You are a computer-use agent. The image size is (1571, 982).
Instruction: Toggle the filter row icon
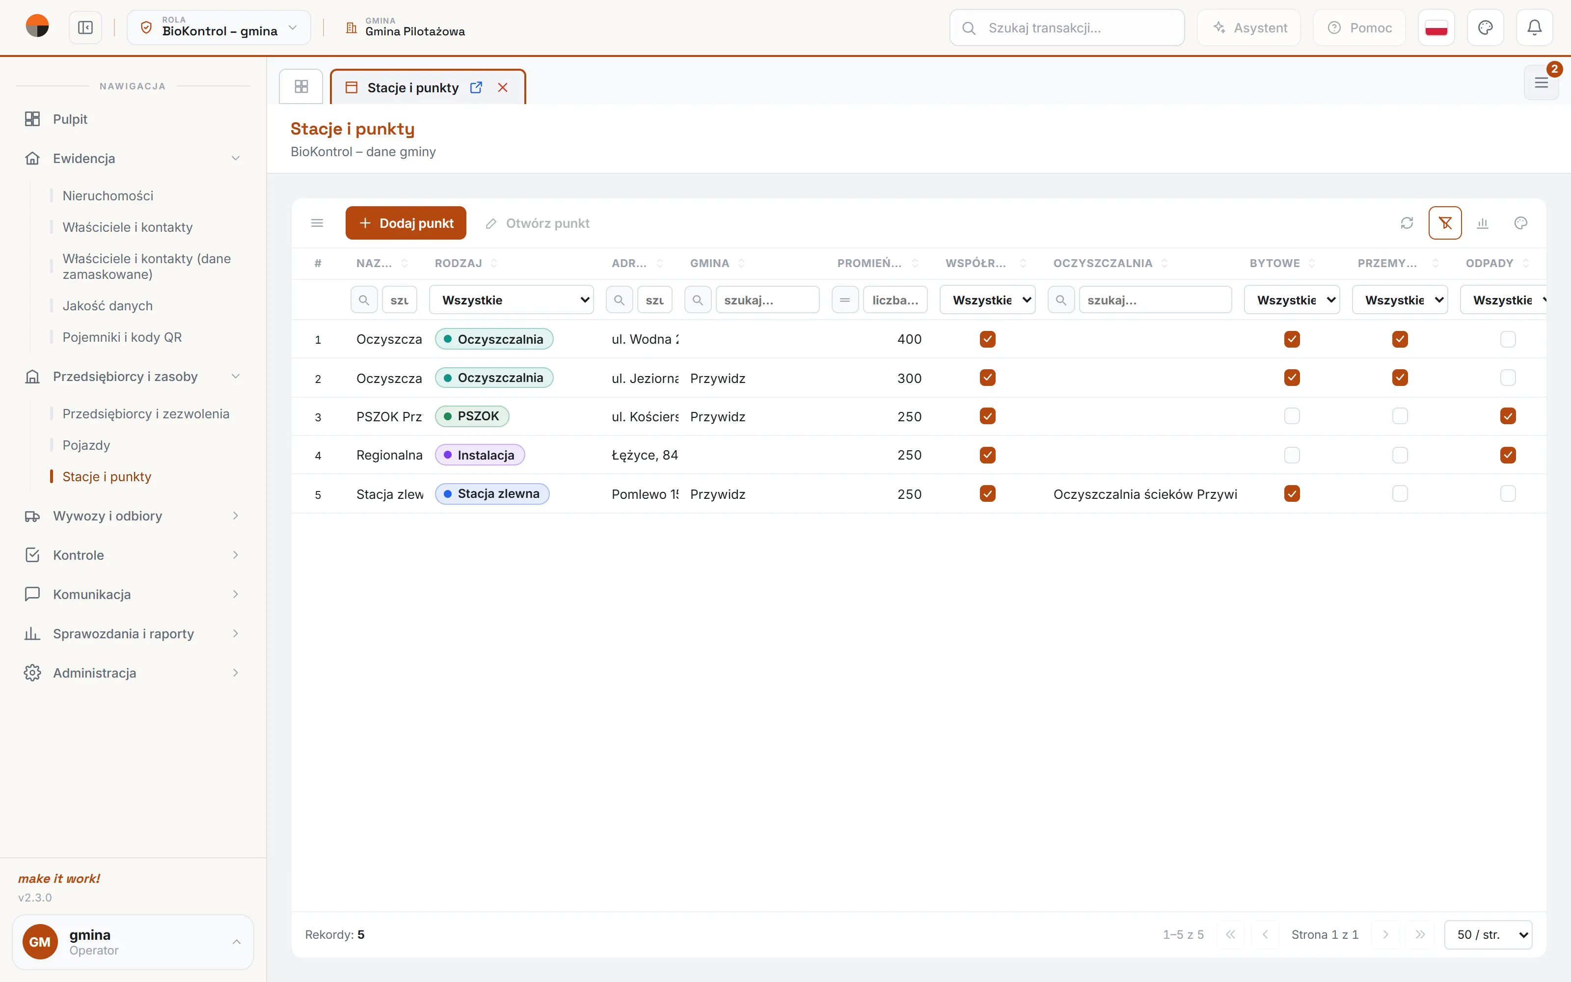coord(1445,223)
